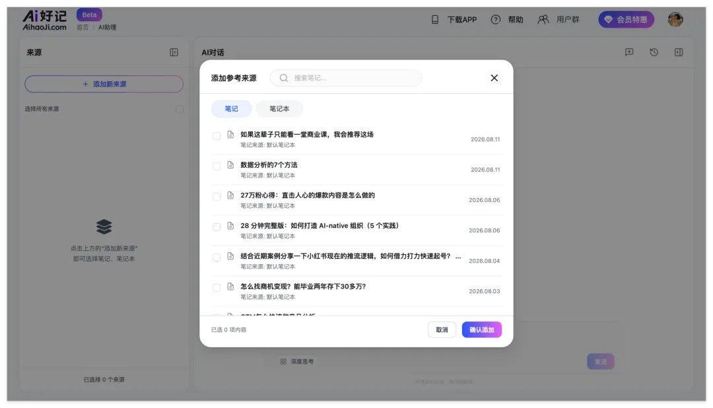The height and width of the screenshot is (408, 713).
Task: Click the 用户群 people icon
Action: (x=543, y=20)
